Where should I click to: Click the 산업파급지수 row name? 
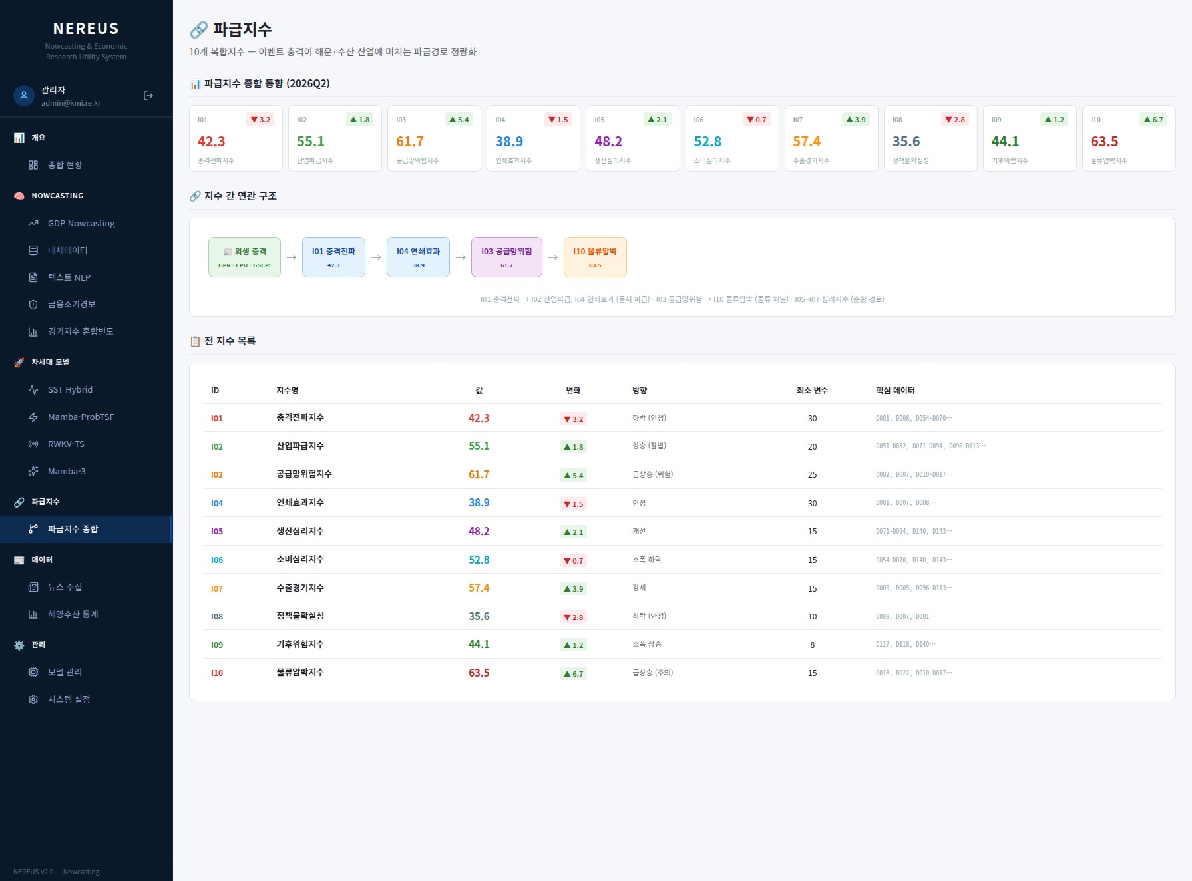tap(300, 446)
